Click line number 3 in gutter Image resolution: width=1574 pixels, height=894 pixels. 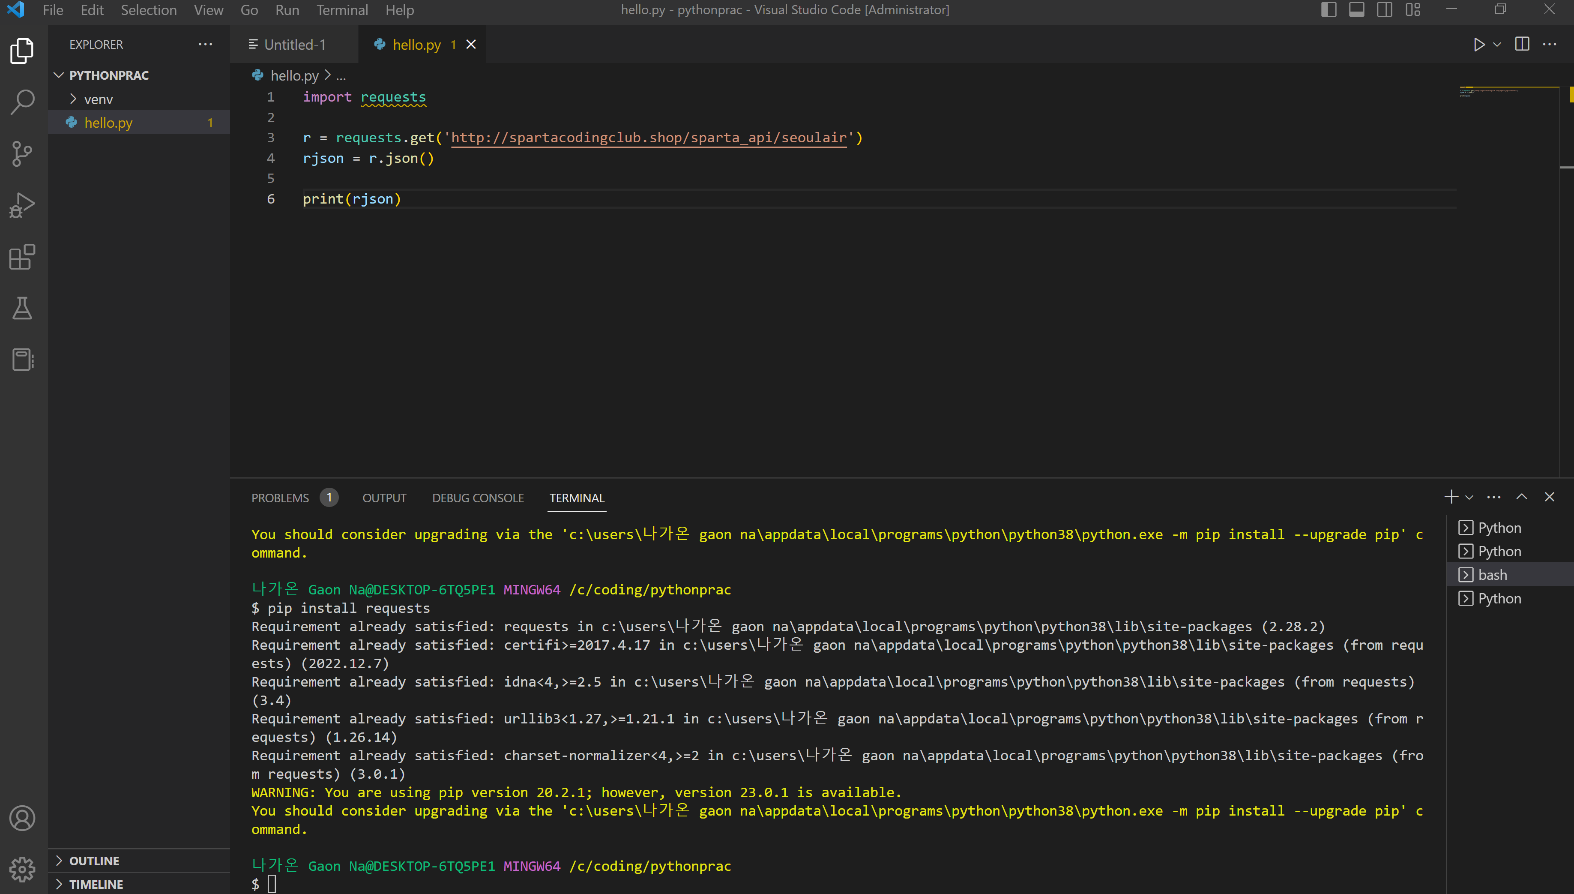click(271, 138)
